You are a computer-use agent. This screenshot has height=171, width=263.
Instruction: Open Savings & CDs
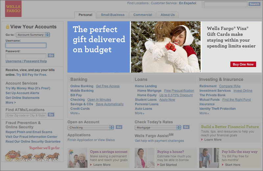pos(82,104)
